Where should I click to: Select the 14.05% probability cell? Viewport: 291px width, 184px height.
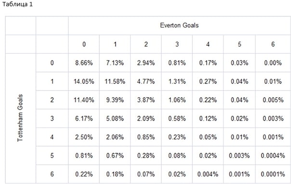pyautogui.click(x=84, y=82)
